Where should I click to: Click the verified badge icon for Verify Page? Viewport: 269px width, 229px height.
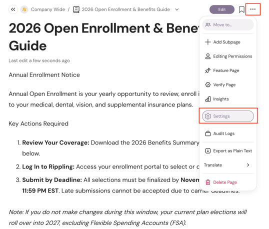pos(208,84)
